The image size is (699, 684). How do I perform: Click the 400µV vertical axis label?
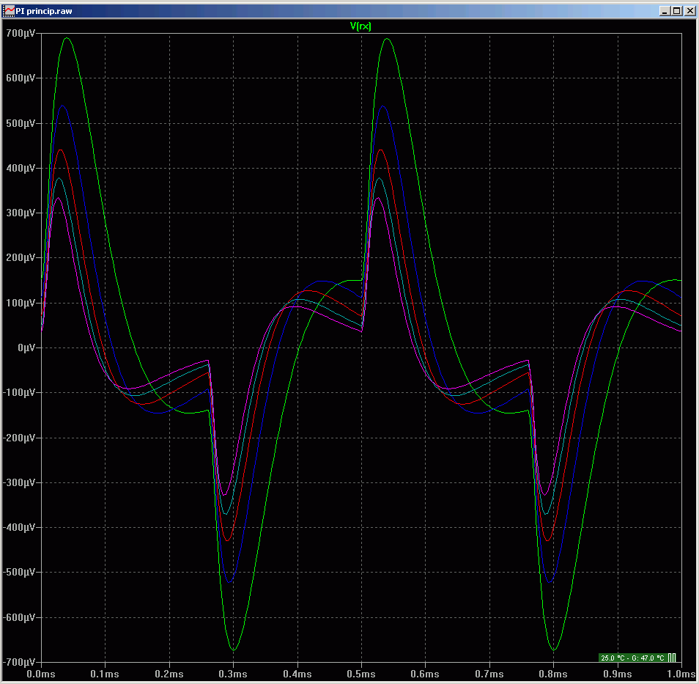point(21,168)
